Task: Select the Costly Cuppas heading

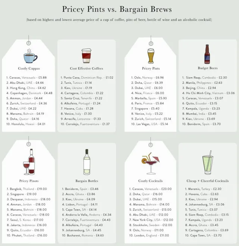Action: pos(28,68)
